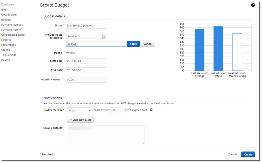Open Dashboard in the sidebar
Image resolution: width=262 pixels, height=163 pixels.
point(8,5)
